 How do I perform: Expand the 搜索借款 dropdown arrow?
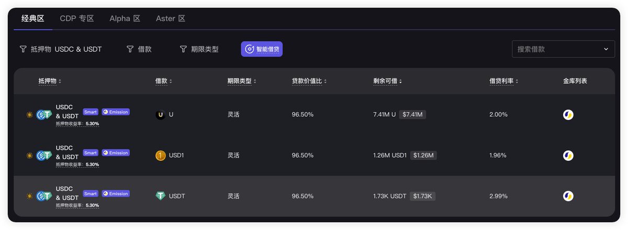pyautogui.click(x=606, y=49)
